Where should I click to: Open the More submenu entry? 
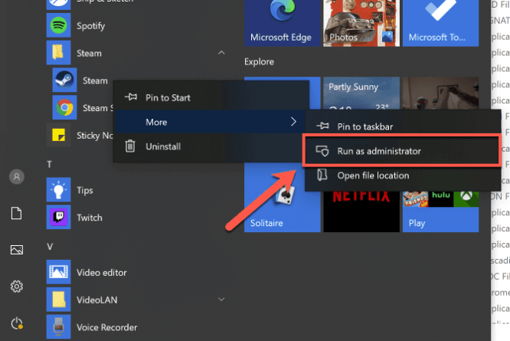[211, 122]
